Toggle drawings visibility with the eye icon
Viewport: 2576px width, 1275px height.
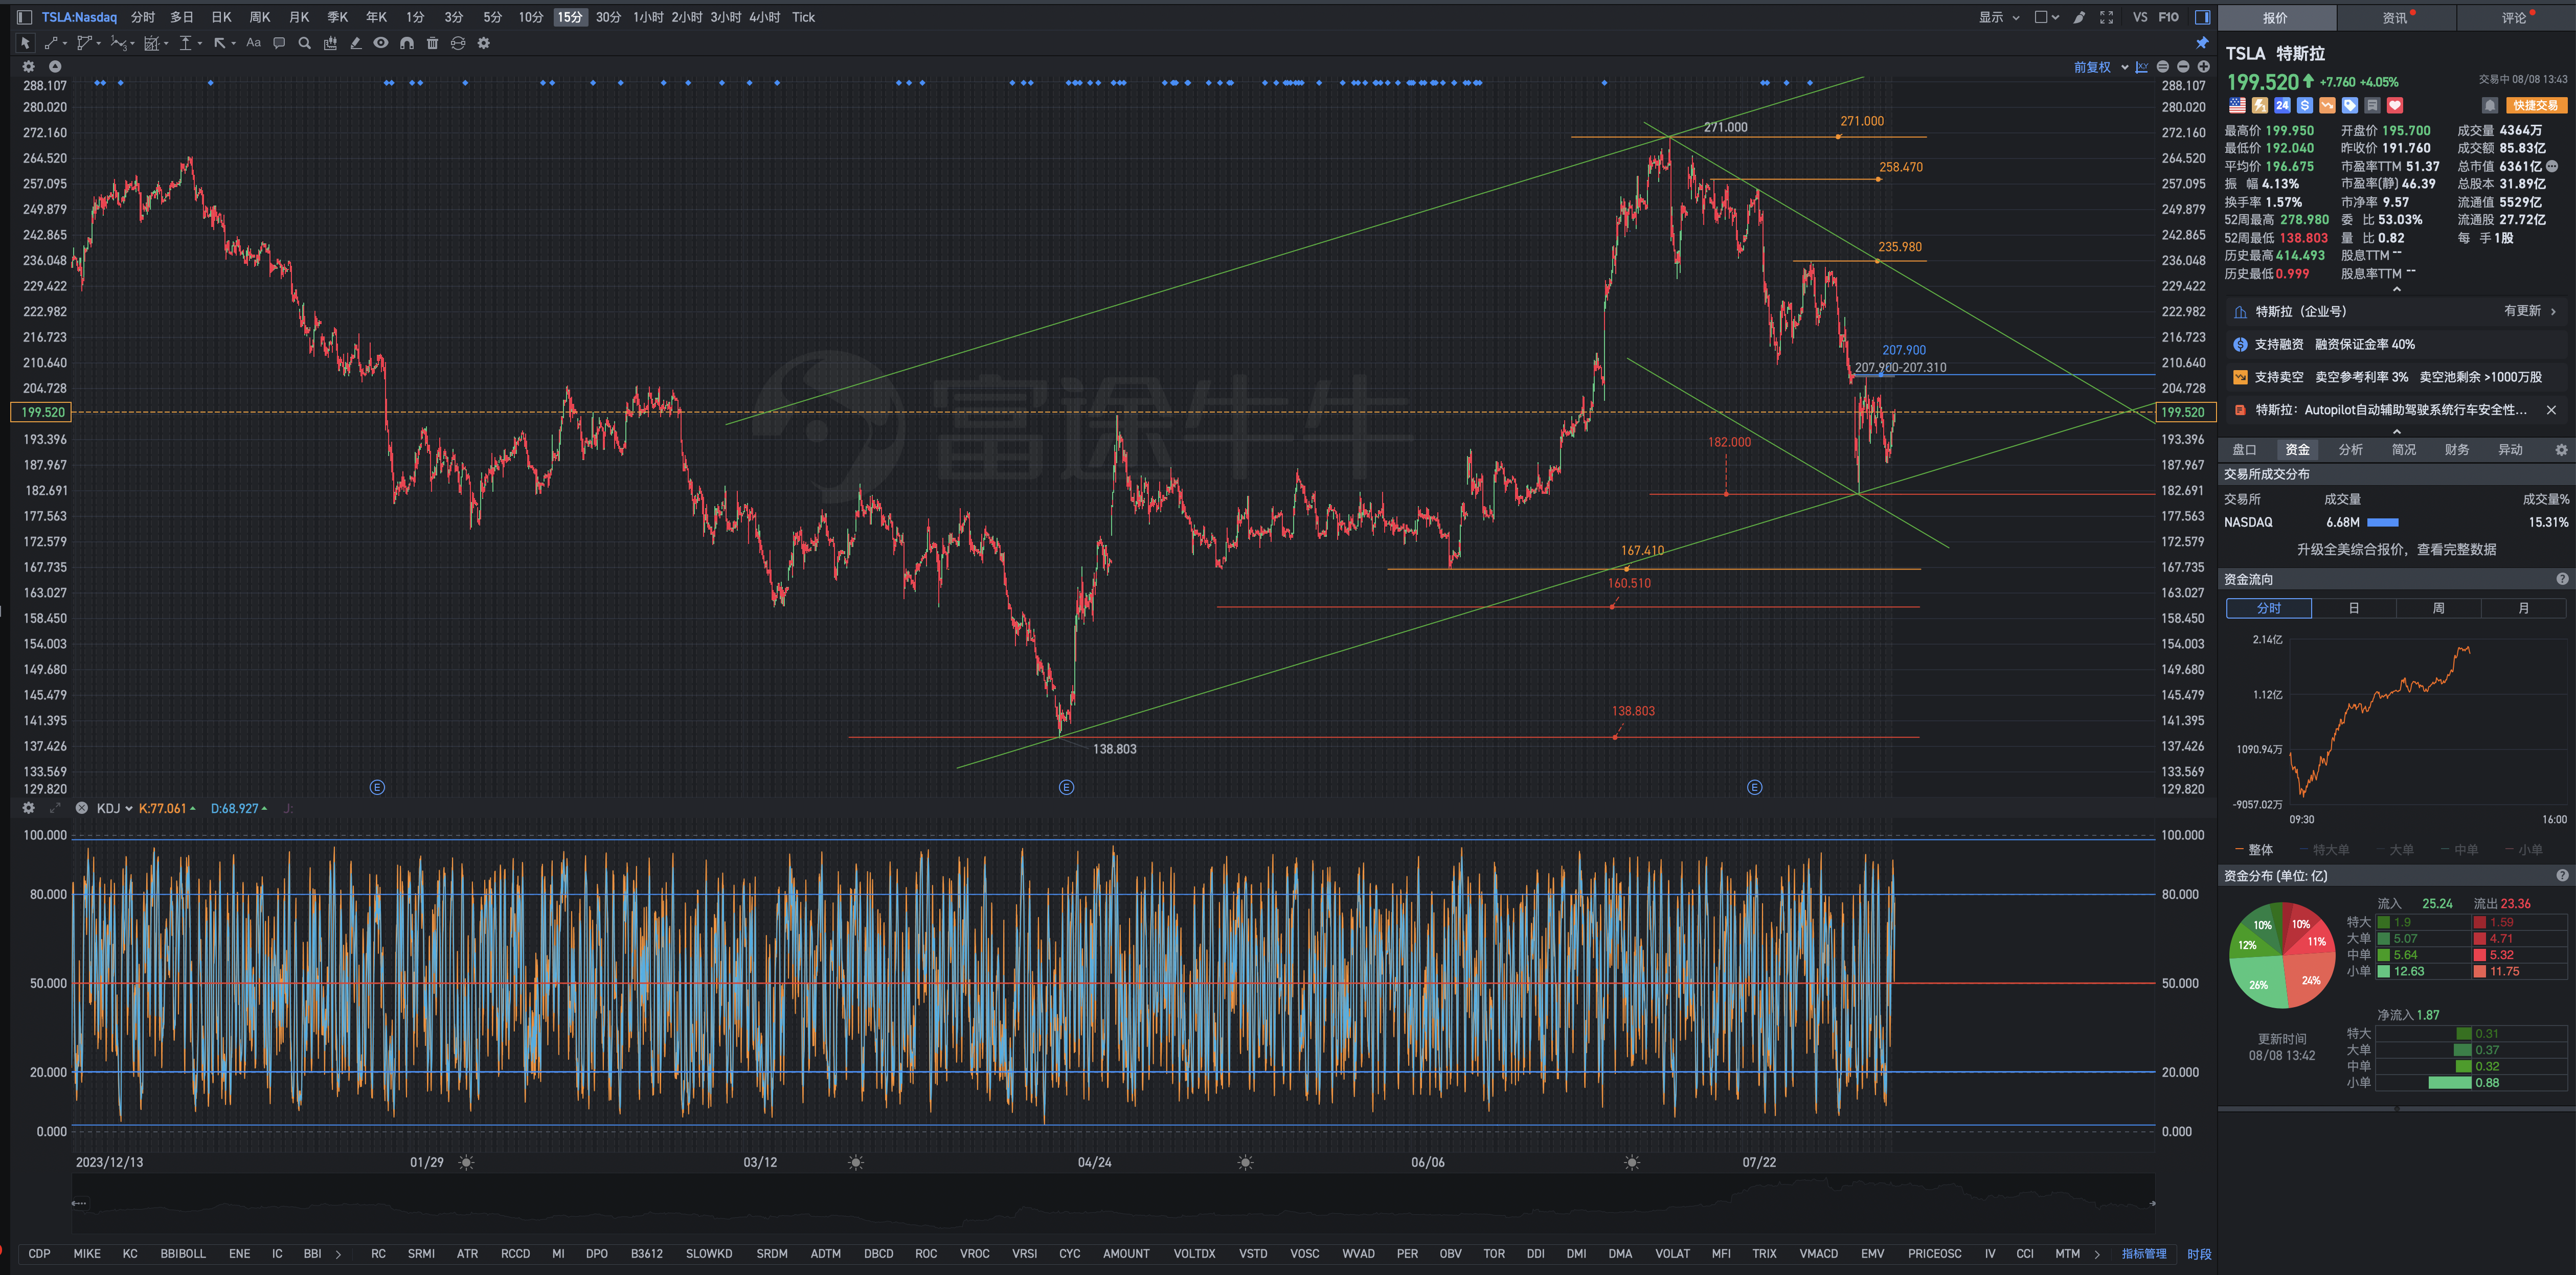[x=381, y=43]
